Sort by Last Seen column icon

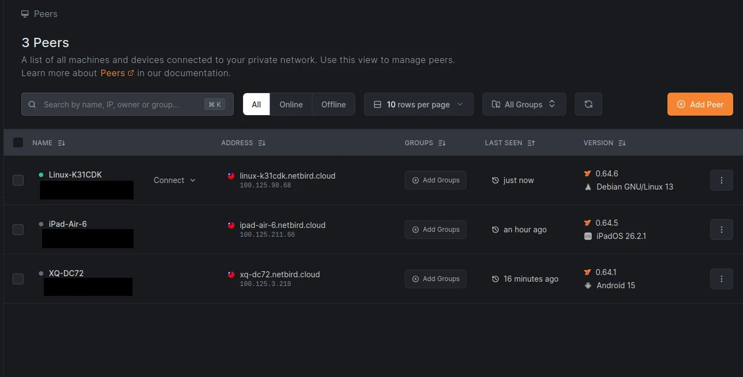[531, 143]
